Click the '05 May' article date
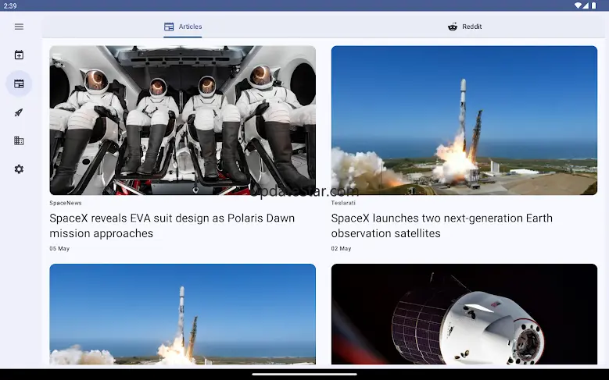This screenshot has height=380, width=609. [x=59, y=249]
